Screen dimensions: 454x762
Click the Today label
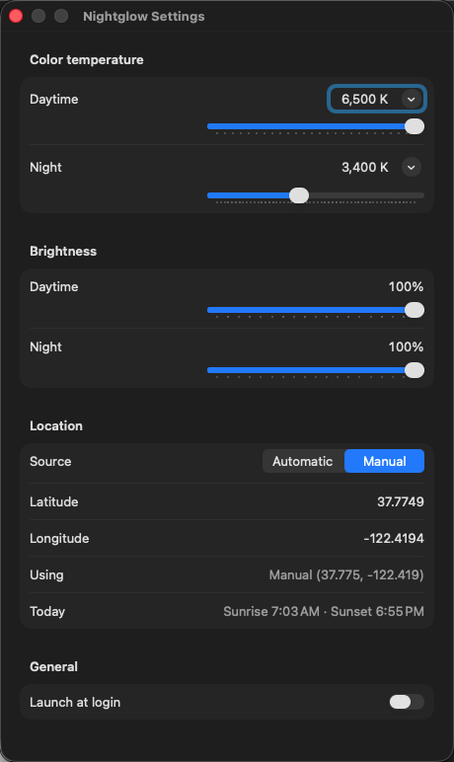(47, 611)
